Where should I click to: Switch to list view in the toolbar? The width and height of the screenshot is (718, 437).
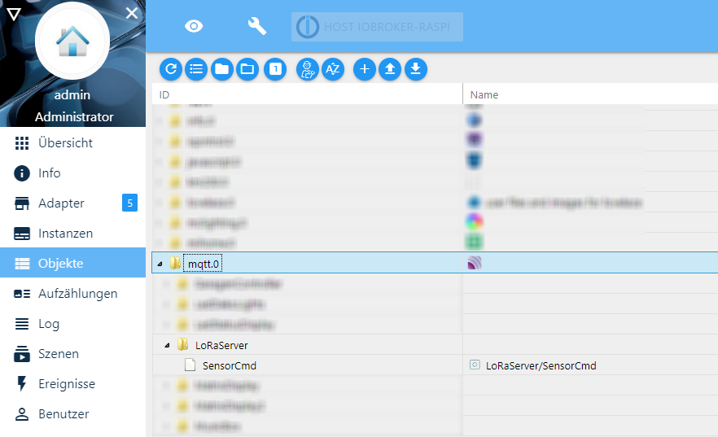[196, 69]
